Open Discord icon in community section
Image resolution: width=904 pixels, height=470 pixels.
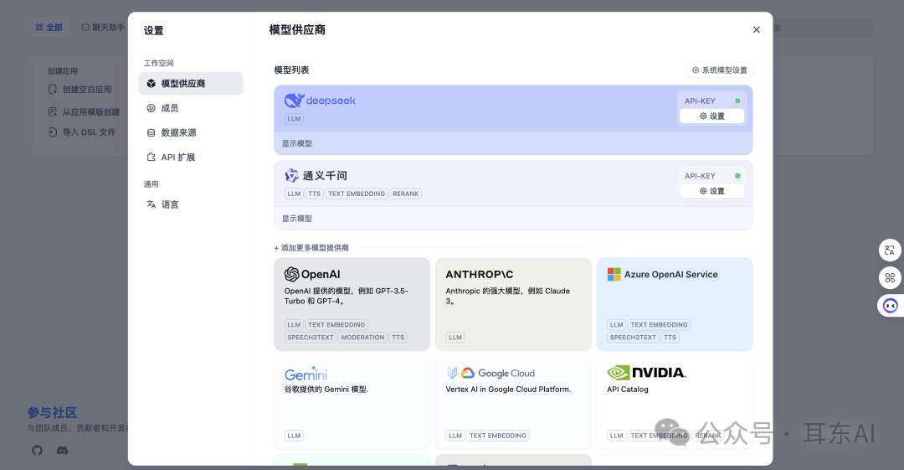[x=62, y=451]
